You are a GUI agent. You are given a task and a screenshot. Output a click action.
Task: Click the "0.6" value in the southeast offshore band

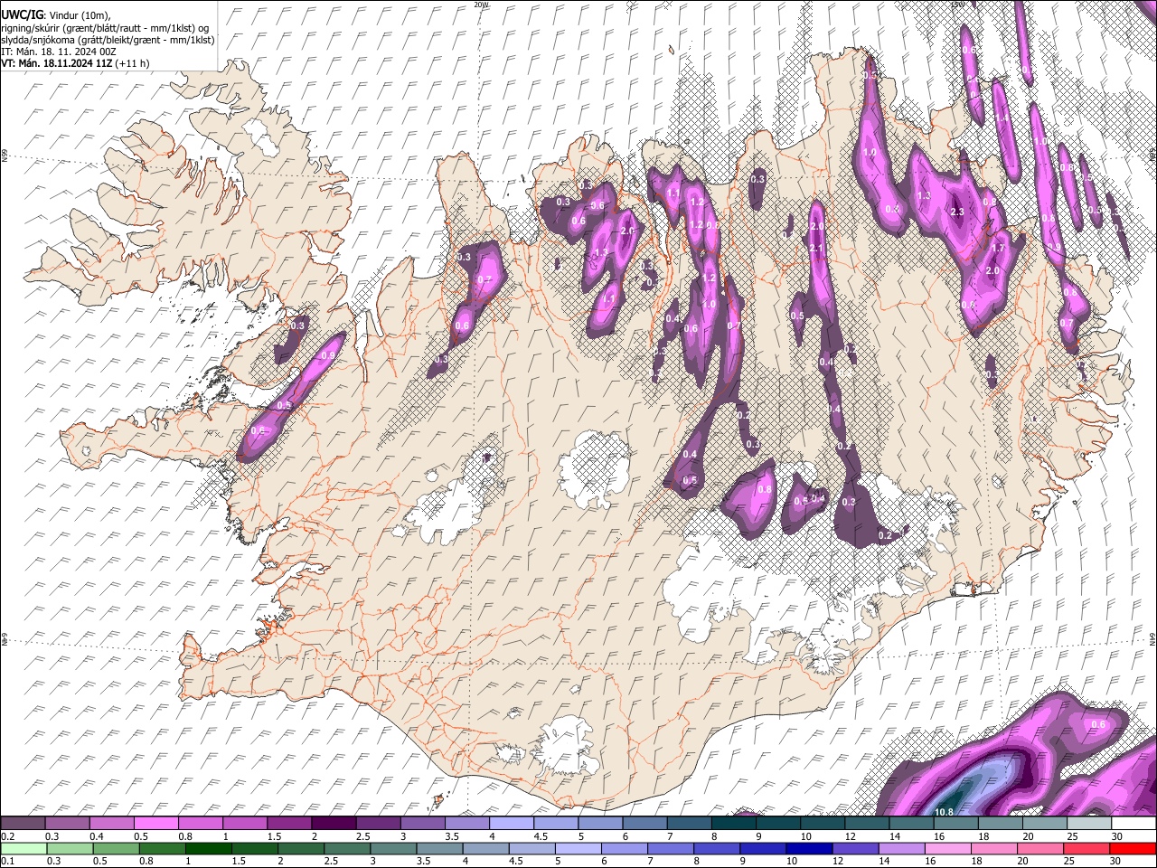1098,724
